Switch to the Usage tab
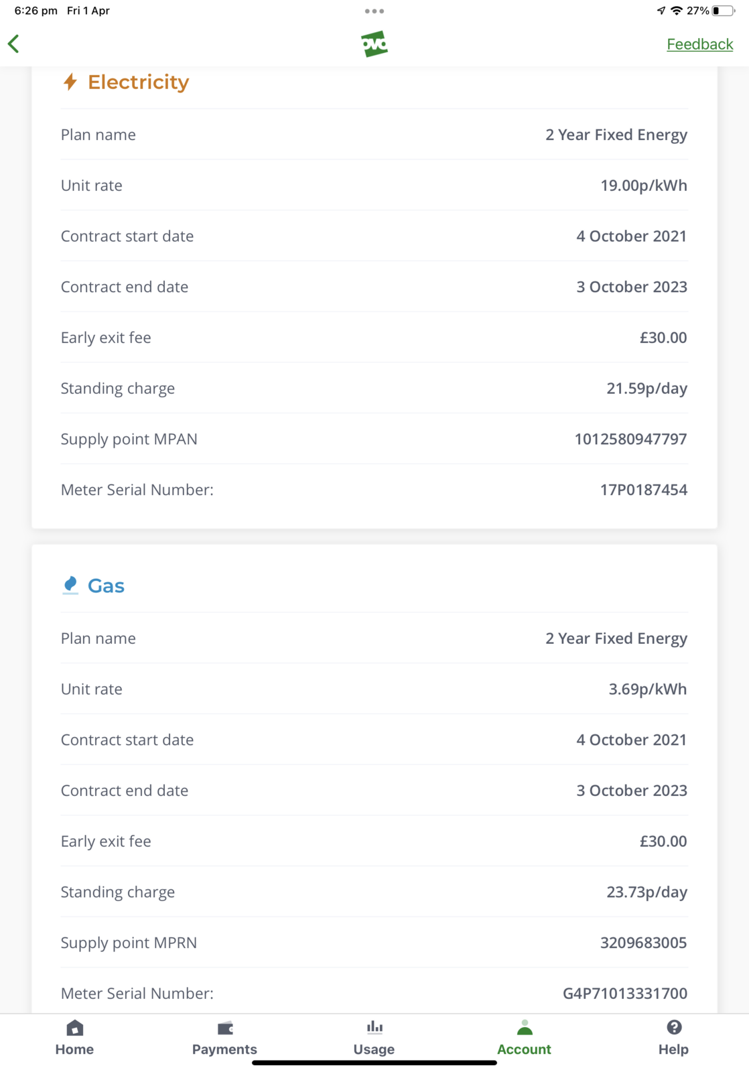This screenshot has width=749, height=1072. 374,1037
